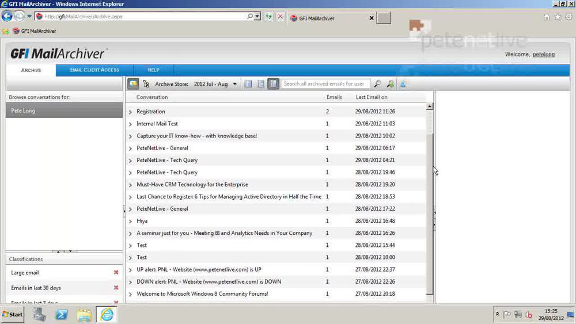576x324 pixels.
Task: Select PeteNetLive - Tech Query from 29/08/2012 04:21
Action: click(x=276, y=160)
